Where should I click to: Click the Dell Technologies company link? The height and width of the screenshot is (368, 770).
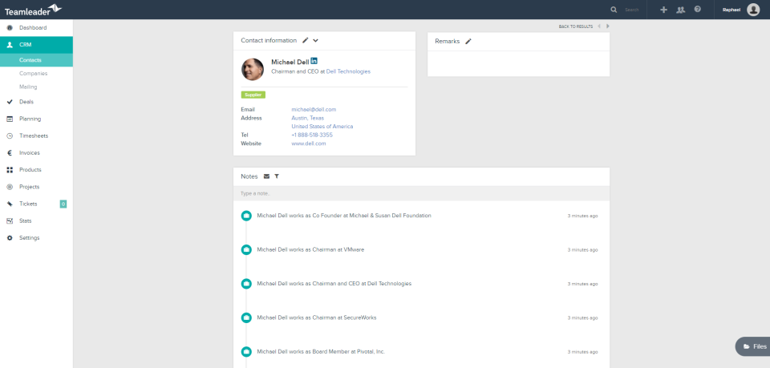click(348, 71)
